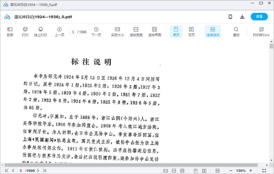Go to next page with 下一页
This screenshot has width=274, height=174.
pos(96,32)
